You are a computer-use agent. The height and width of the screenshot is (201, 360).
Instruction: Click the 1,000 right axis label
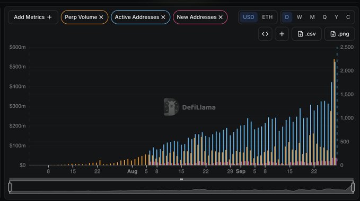pyautogui.click(x=347, y=118)
